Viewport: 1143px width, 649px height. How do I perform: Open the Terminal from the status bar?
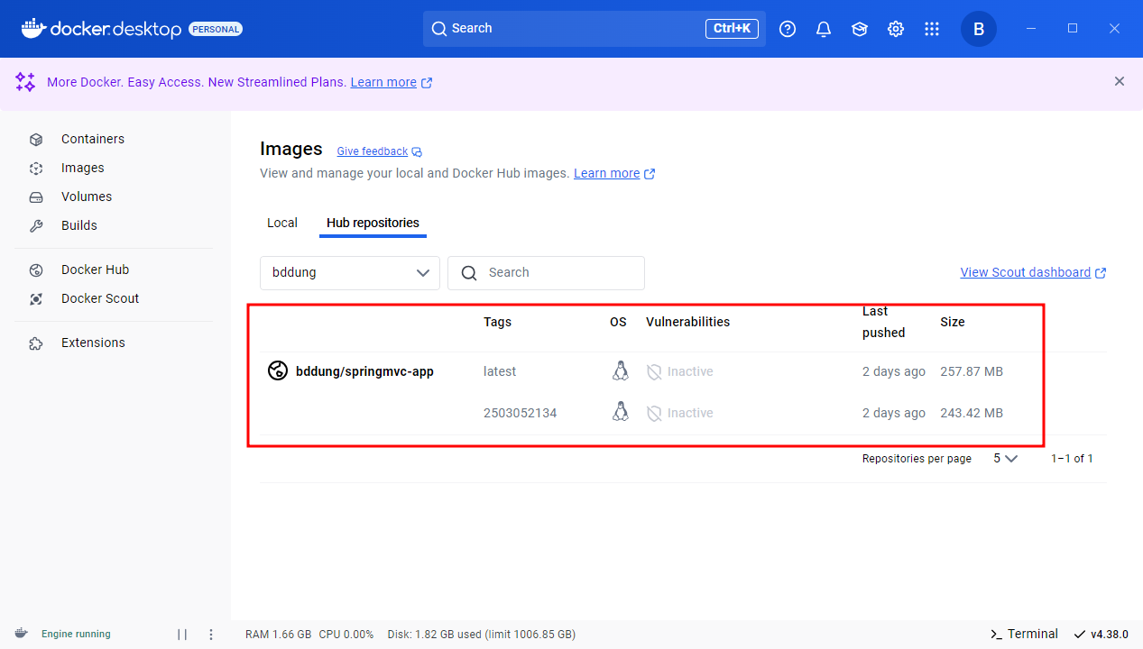point(1024,634)
